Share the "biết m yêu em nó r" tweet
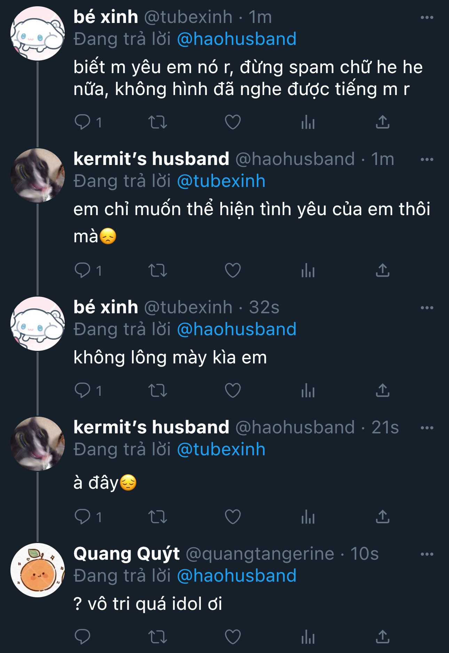This screenshot has width=449, height=653. (383, 122)
